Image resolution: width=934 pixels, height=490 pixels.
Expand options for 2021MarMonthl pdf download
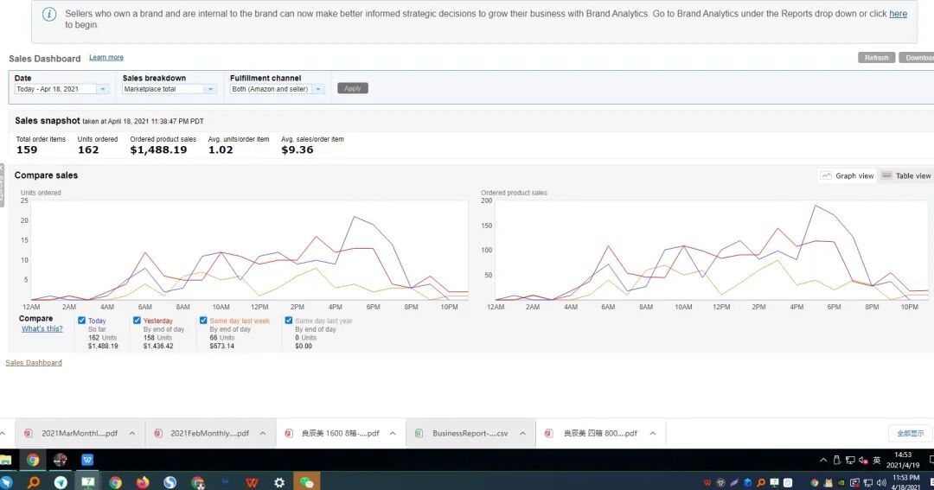[132, 434]
